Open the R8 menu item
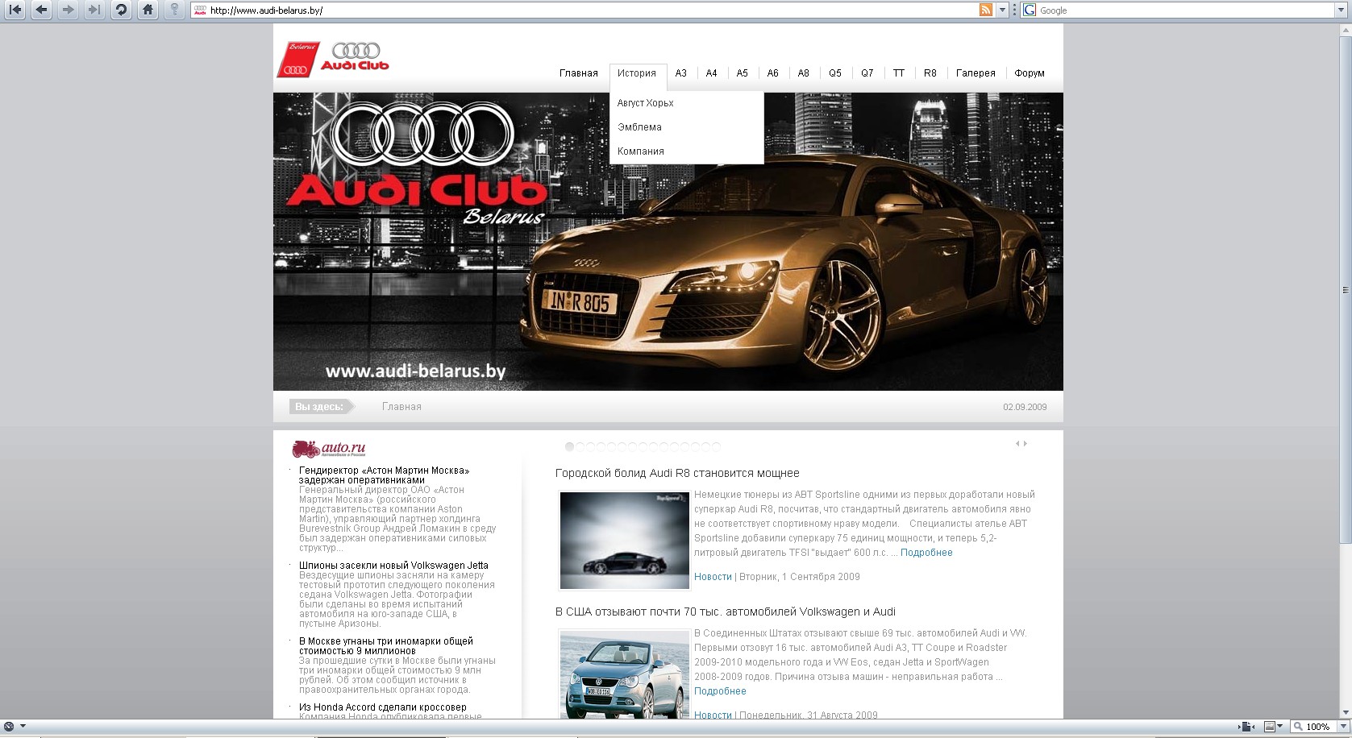Image resolution: width=1352 pixels, height=738 pixels. [930, 73]
